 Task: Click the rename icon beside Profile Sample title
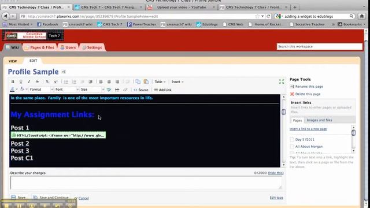[x=64, y=72]
